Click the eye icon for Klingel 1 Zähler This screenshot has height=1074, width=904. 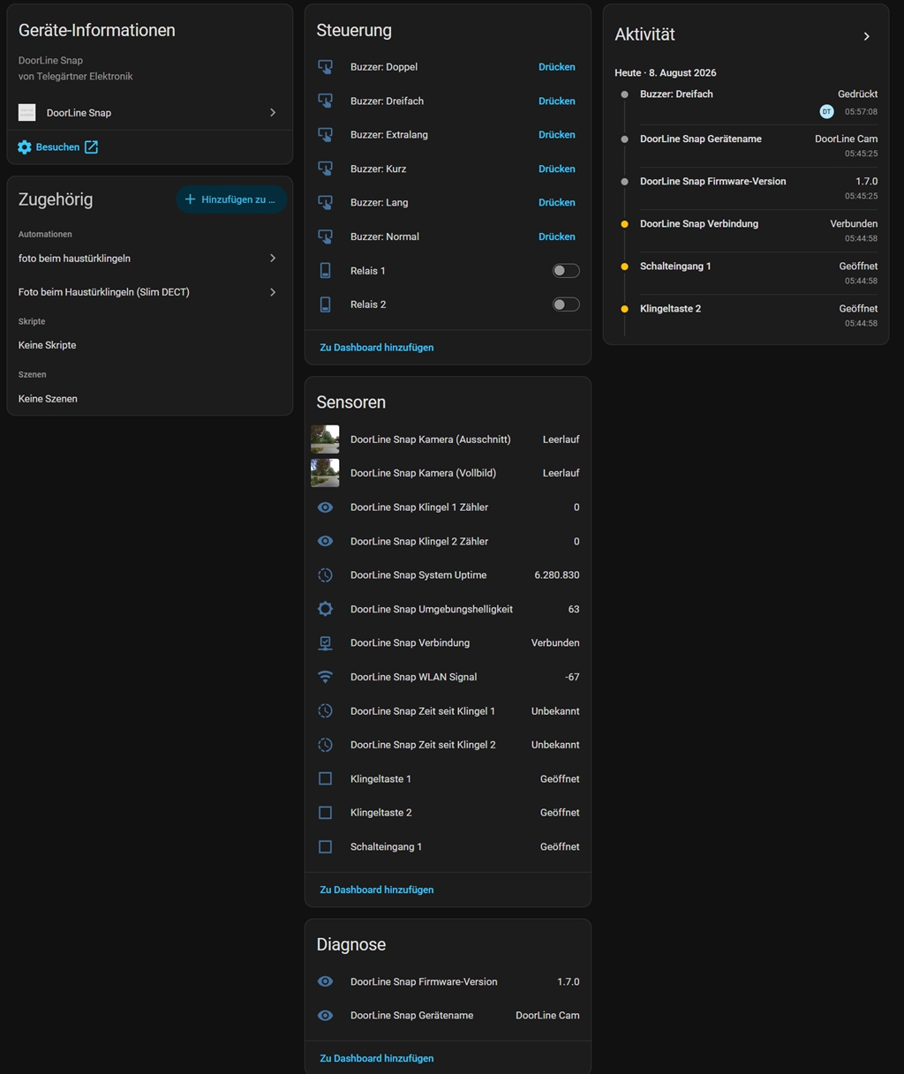pos(325,507)
